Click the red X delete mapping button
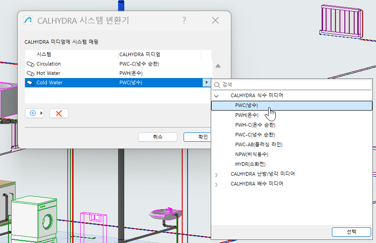 (x=59, y=113)
